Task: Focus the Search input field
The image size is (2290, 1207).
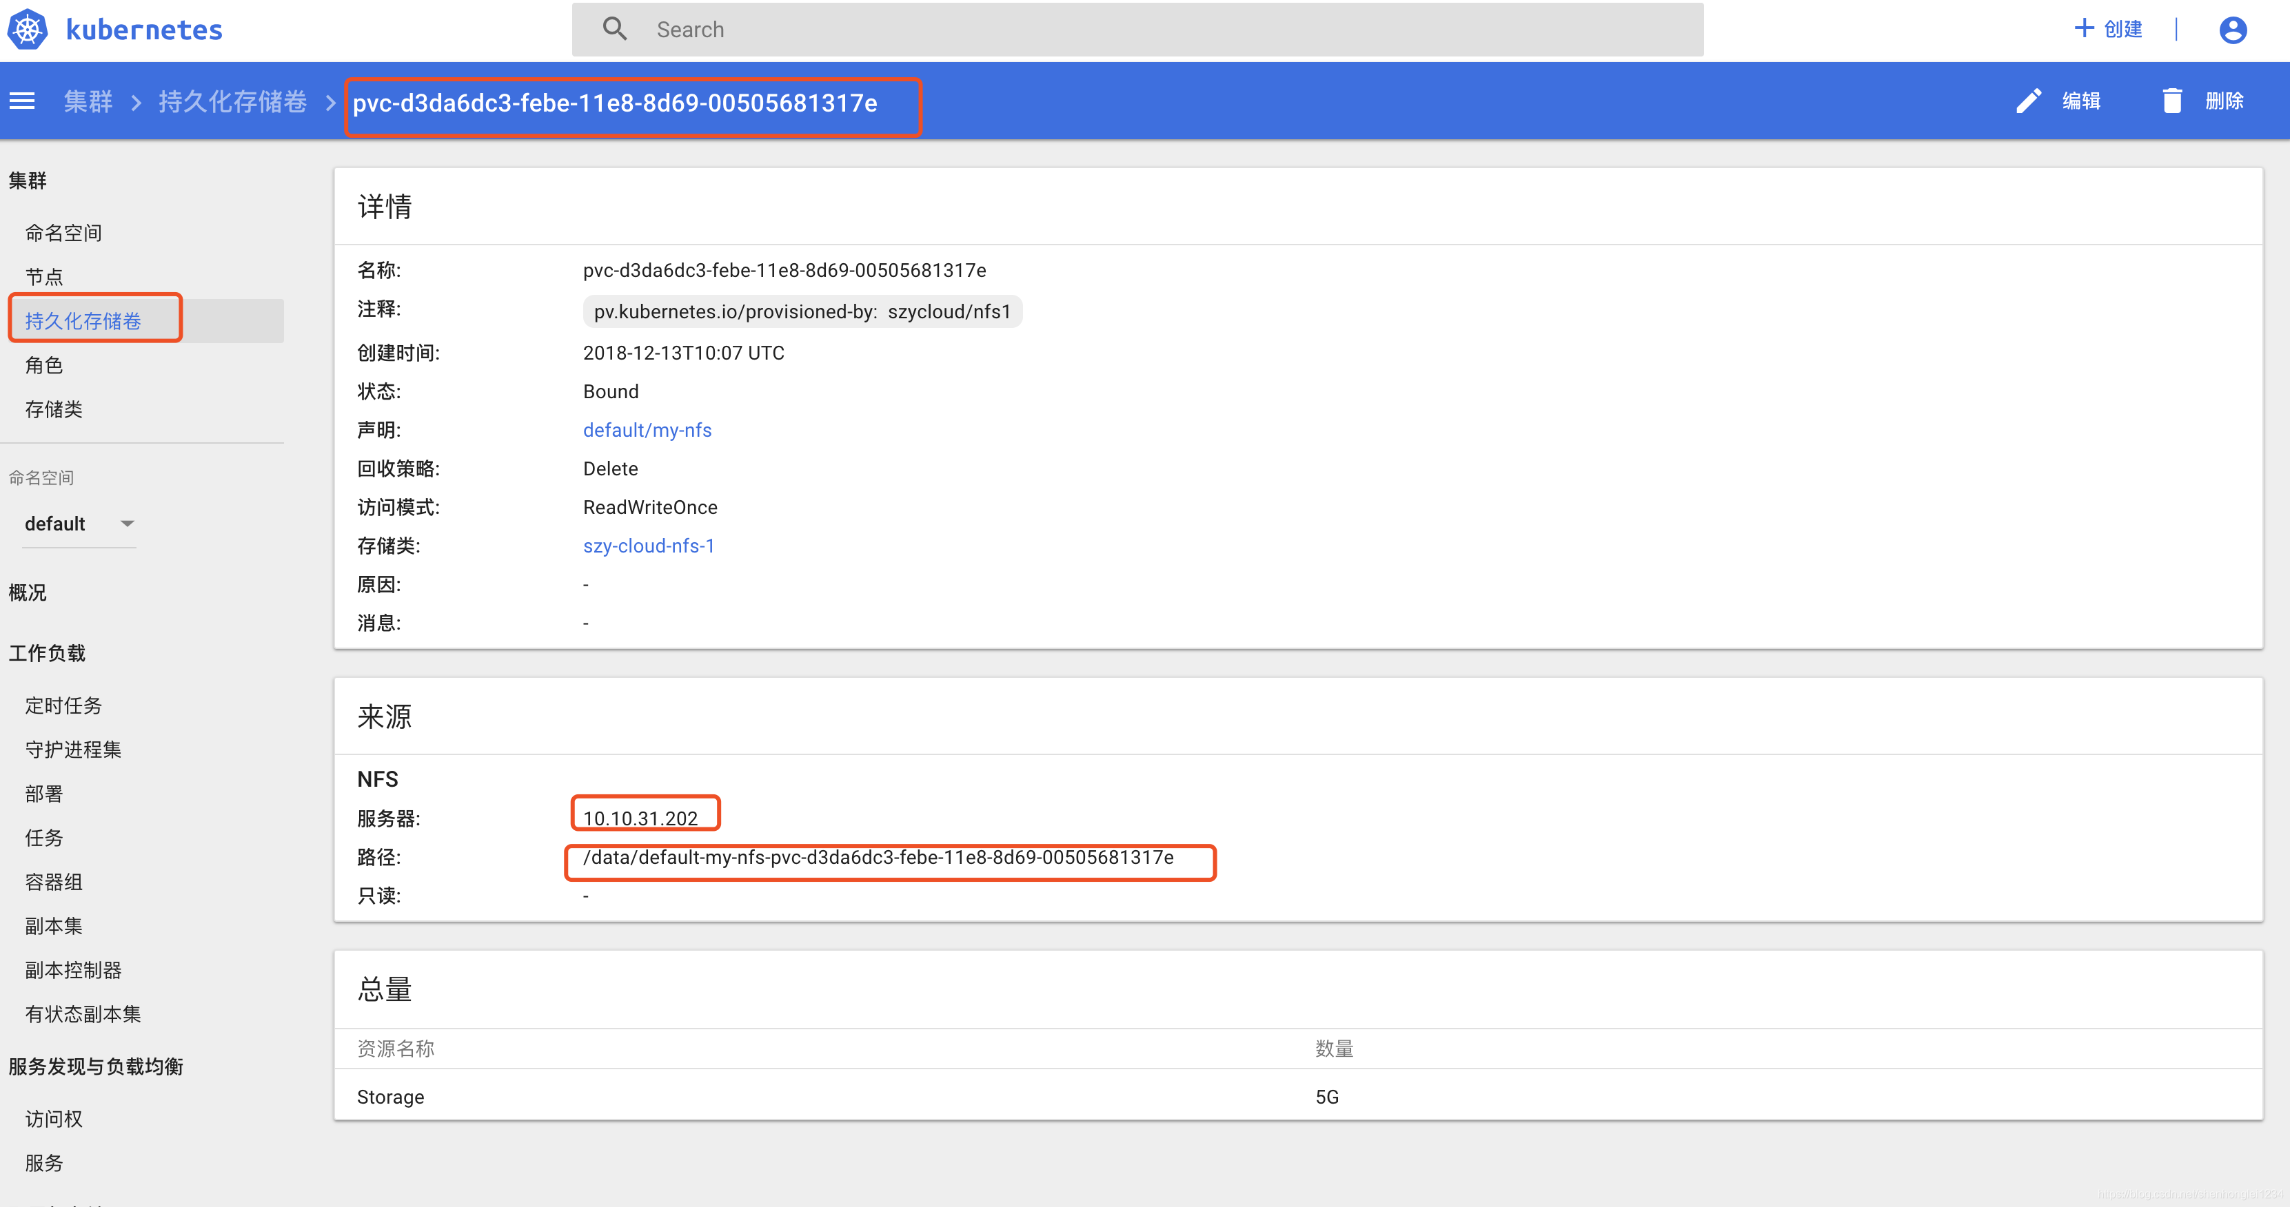Action: click(x=1137, y=30)
